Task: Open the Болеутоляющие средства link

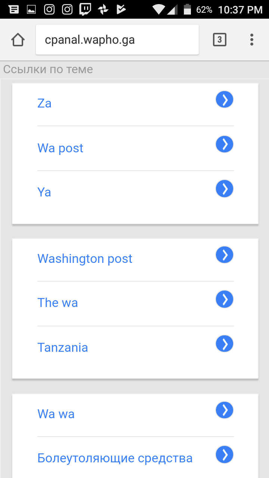Action: point(115,458)
